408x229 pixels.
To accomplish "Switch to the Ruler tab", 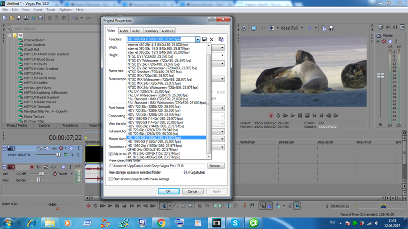I will tap(136, 31).
